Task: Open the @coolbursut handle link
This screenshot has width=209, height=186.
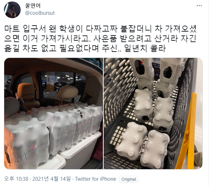Action: (40, 13)
